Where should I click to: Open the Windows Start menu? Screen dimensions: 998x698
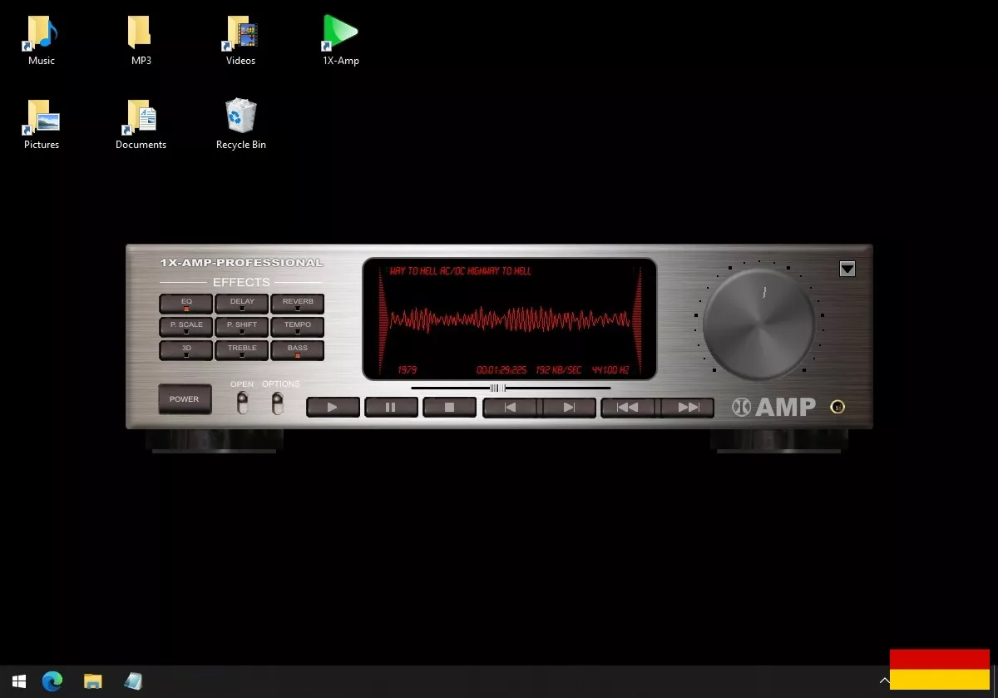19,681
